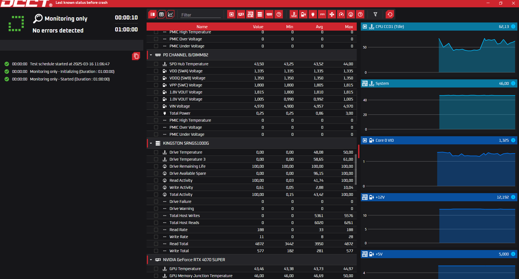
Task: Select the Read Rate row
Action: coord(252,230)
